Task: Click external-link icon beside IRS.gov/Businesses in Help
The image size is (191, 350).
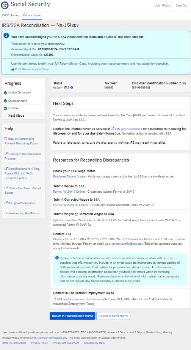Action: click(x=6, y=203)
